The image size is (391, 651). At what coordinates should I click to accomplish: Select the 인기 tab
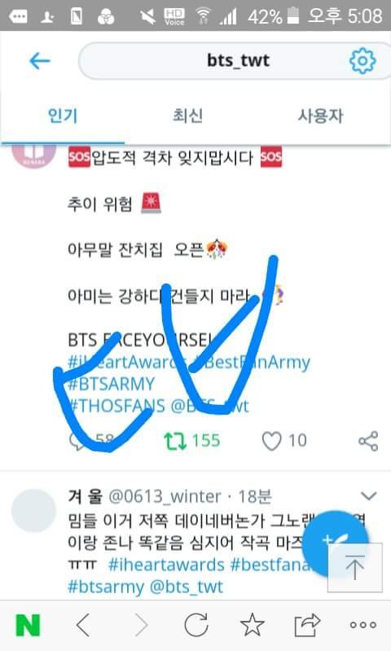[x=63, y=116]
